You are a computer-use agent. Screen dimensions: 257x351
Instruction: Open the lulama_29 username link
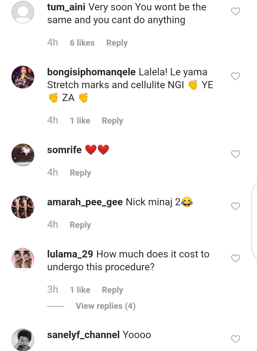(70, 254)
